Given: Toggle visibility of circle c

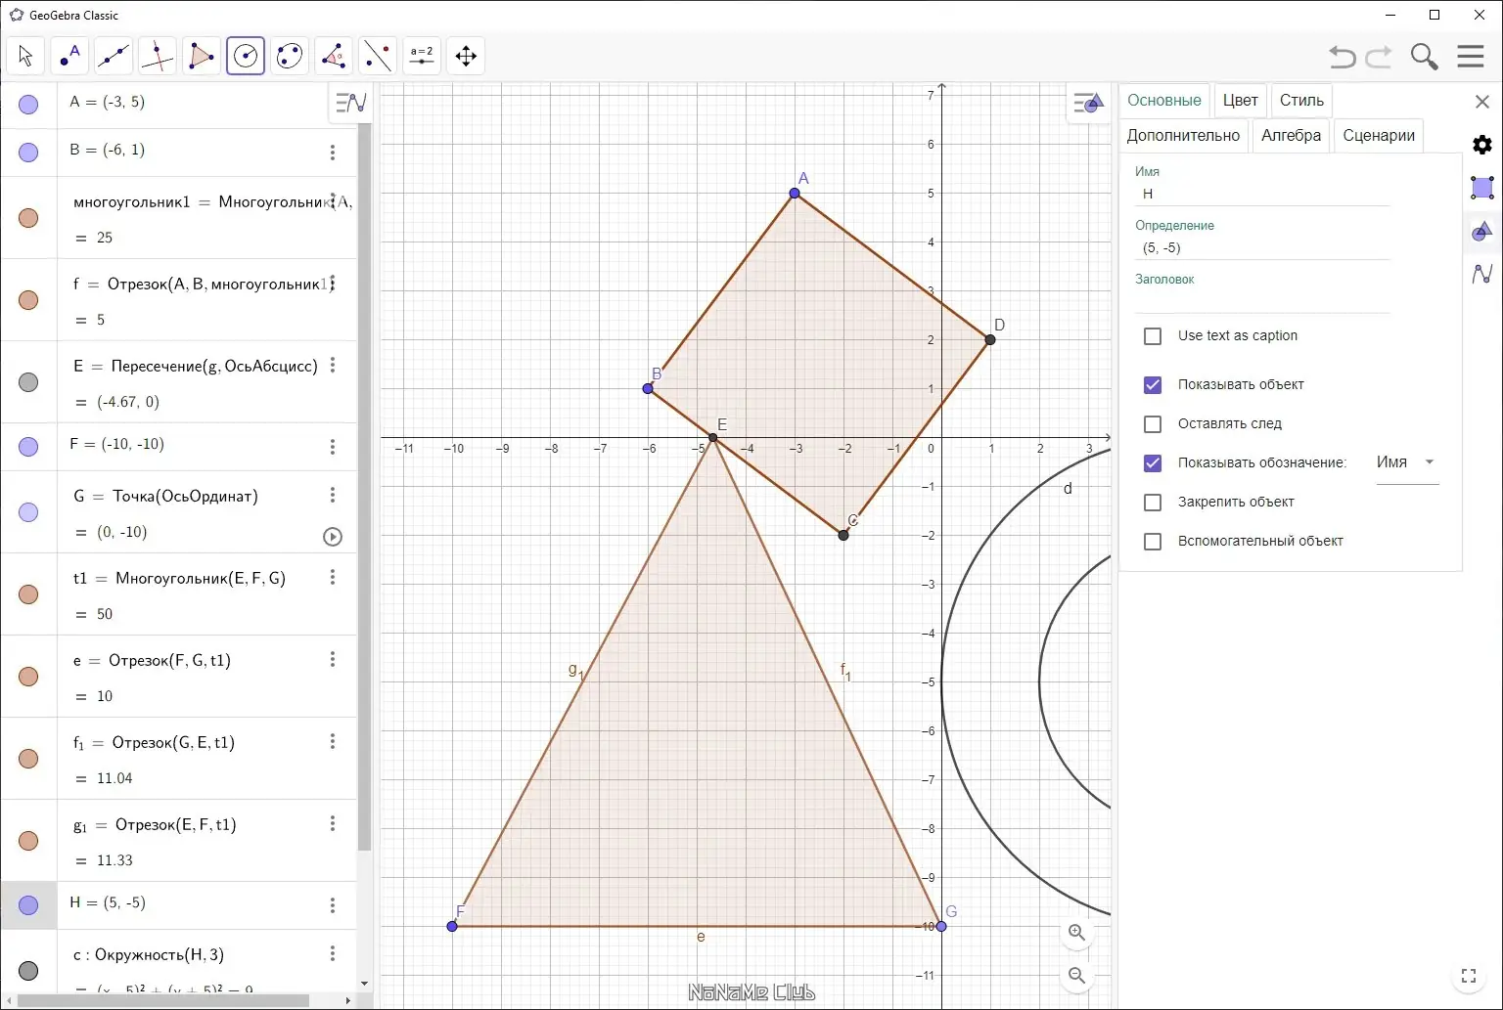Looking at the screenshot, I should pyautogui.click(x=28, y=970).
